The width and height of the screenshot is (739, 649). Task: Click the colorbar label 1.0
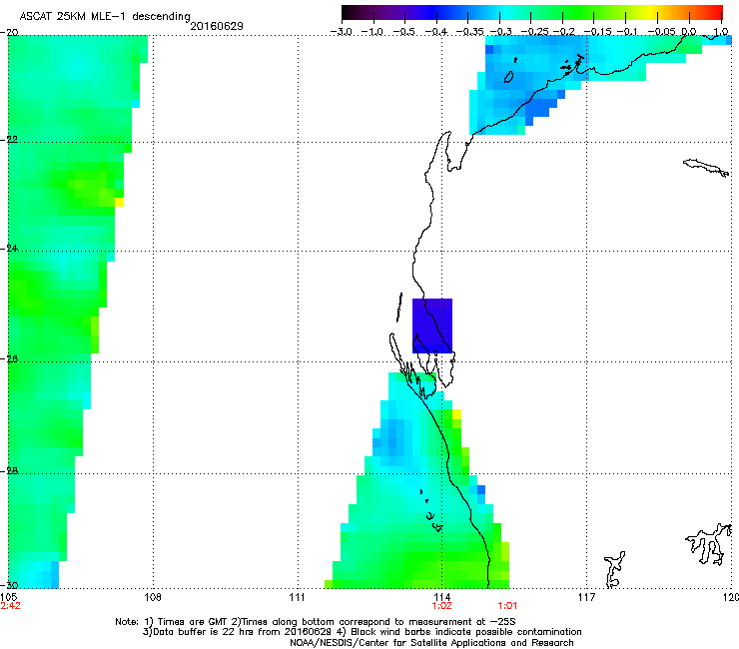point(721,32)
